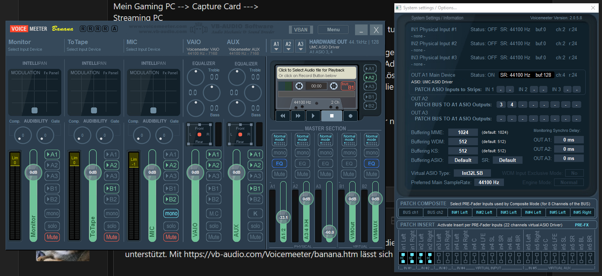Toggle IN#1 Left in Patch Composite
The height and width of the screenshot is (276, 602).
coord(459,212)
